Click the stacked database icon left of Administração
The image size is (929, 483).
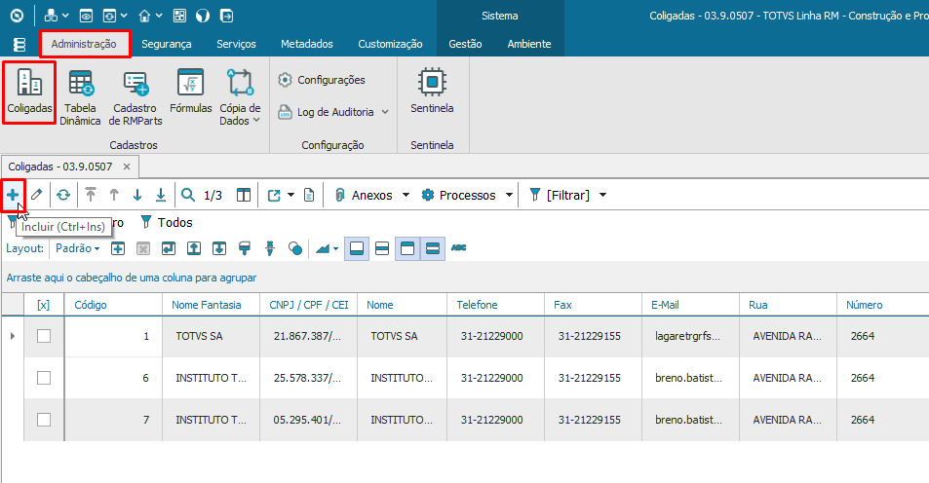(x=19, y=45)
